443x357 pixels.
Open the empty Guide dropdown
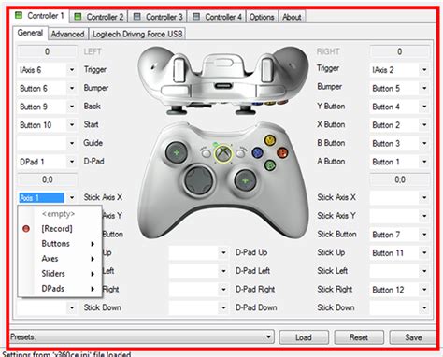(x=47, y=143)
